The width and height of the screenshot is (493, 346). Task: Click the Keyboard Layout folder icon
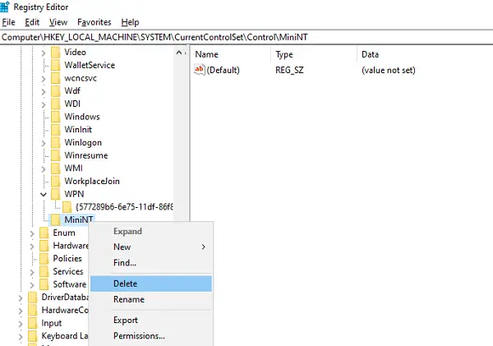click(x=32, y=336)
